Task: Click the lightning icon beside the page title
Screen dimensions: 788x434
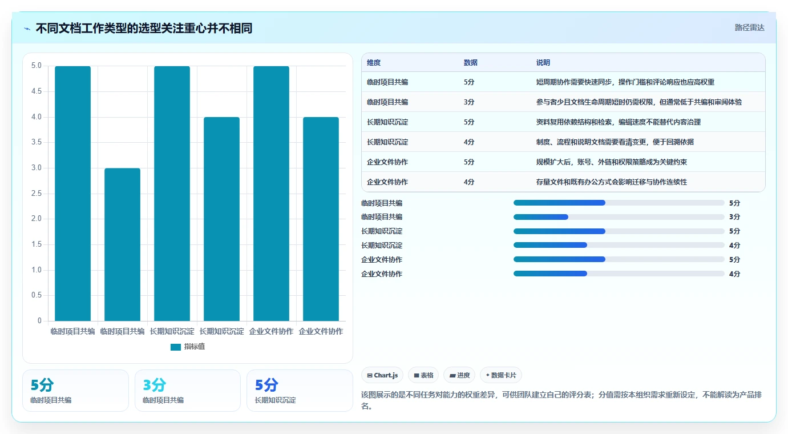Action: [27, 29]
